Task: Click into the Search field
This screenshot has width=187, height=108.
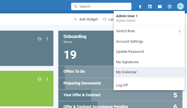Action: click(x=101, y=7)
